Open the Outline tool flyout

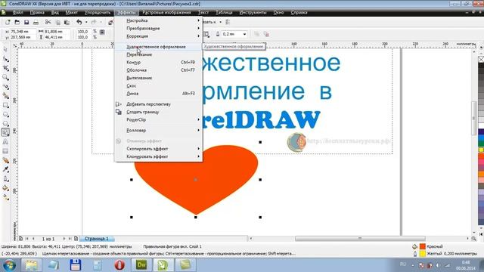(5, 179)
